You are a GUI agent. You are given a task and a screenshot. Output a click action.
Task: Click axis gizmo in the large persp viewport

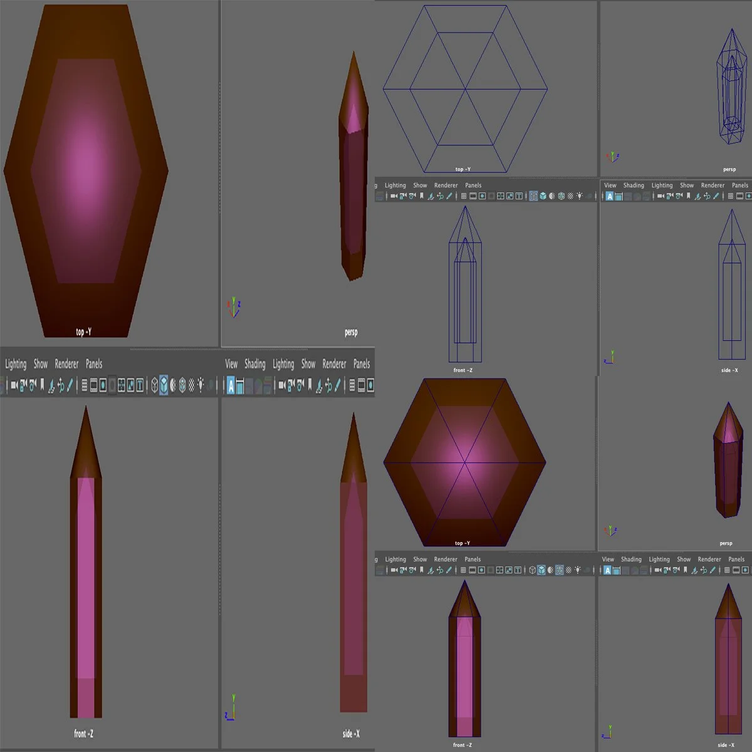coord(234,307)
